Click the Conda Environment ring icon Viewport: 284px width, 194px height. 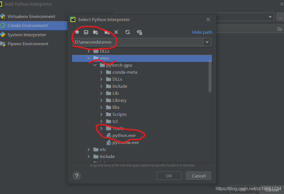pyautogui.click(x=3, y=25)
